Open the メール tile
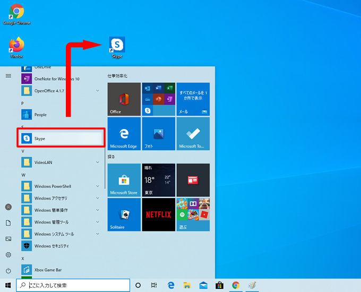The image size is (361, 292). pos(193,99)
